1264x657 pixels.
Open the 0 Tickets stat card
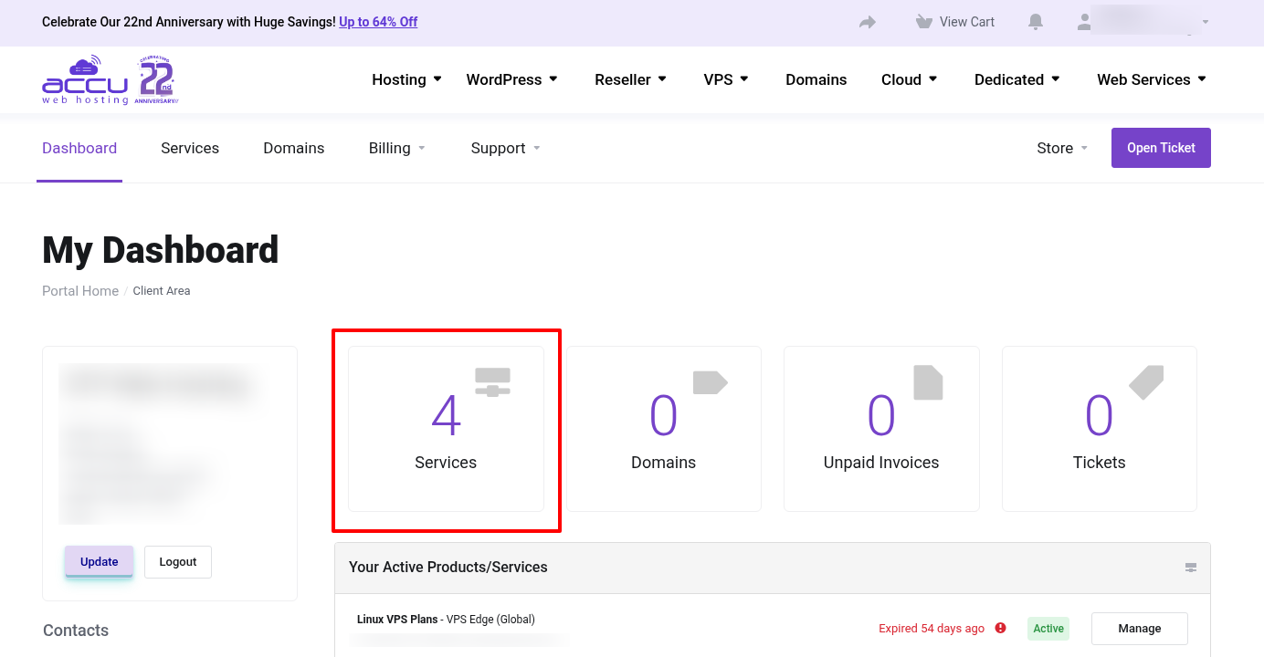[x=1100, y=428]
